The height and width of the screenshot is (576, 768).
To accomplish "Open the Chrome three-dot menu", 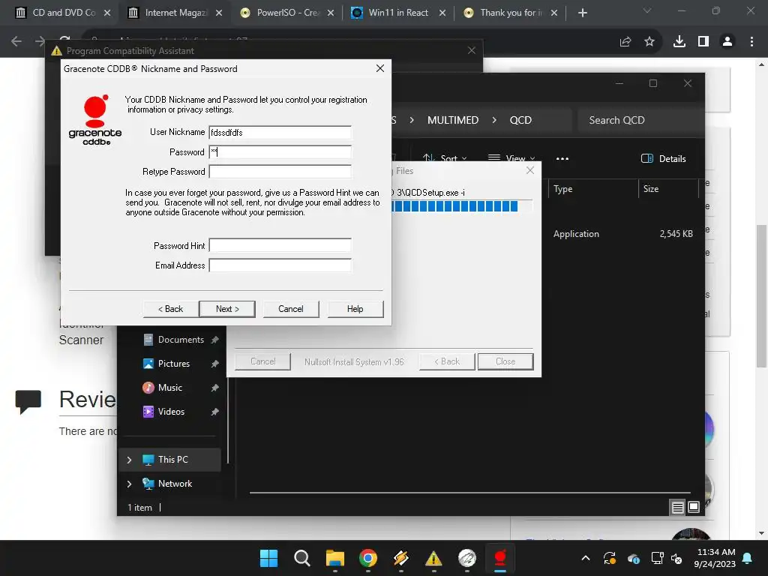I will [751, 42].
